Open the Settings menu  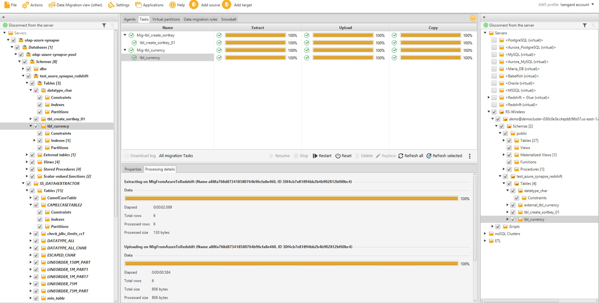(x=119, y=5)
